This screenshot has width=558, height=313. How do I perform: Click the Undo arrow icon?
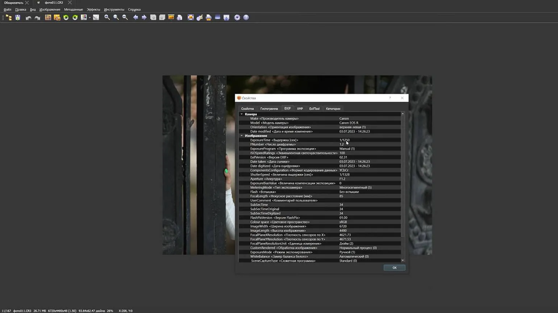point(28,17)
